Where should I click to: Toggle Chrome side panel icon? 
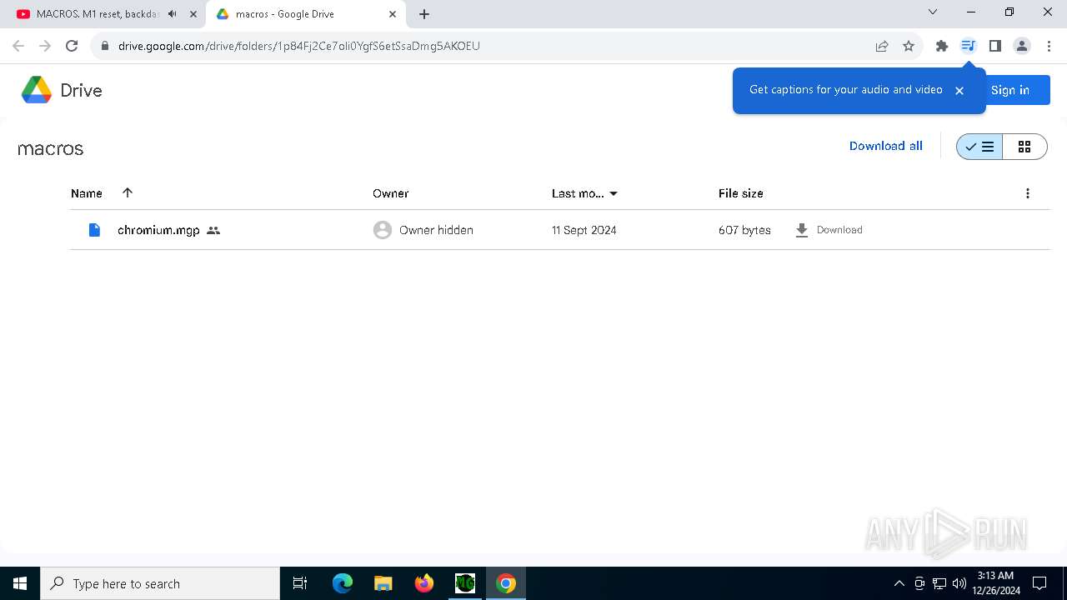994,46
